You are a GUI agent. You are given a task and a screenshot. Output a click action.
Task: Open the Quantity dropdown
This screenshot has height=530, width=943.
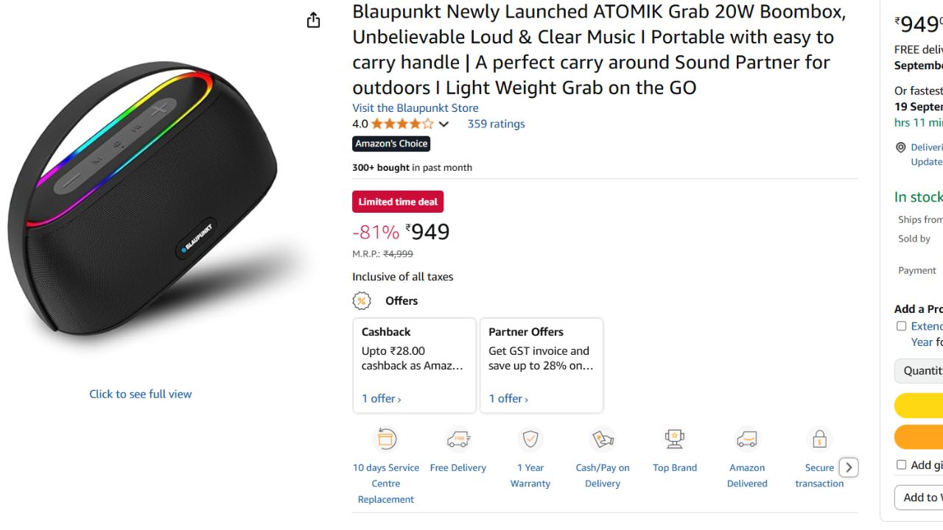click(x=919, y=371)
